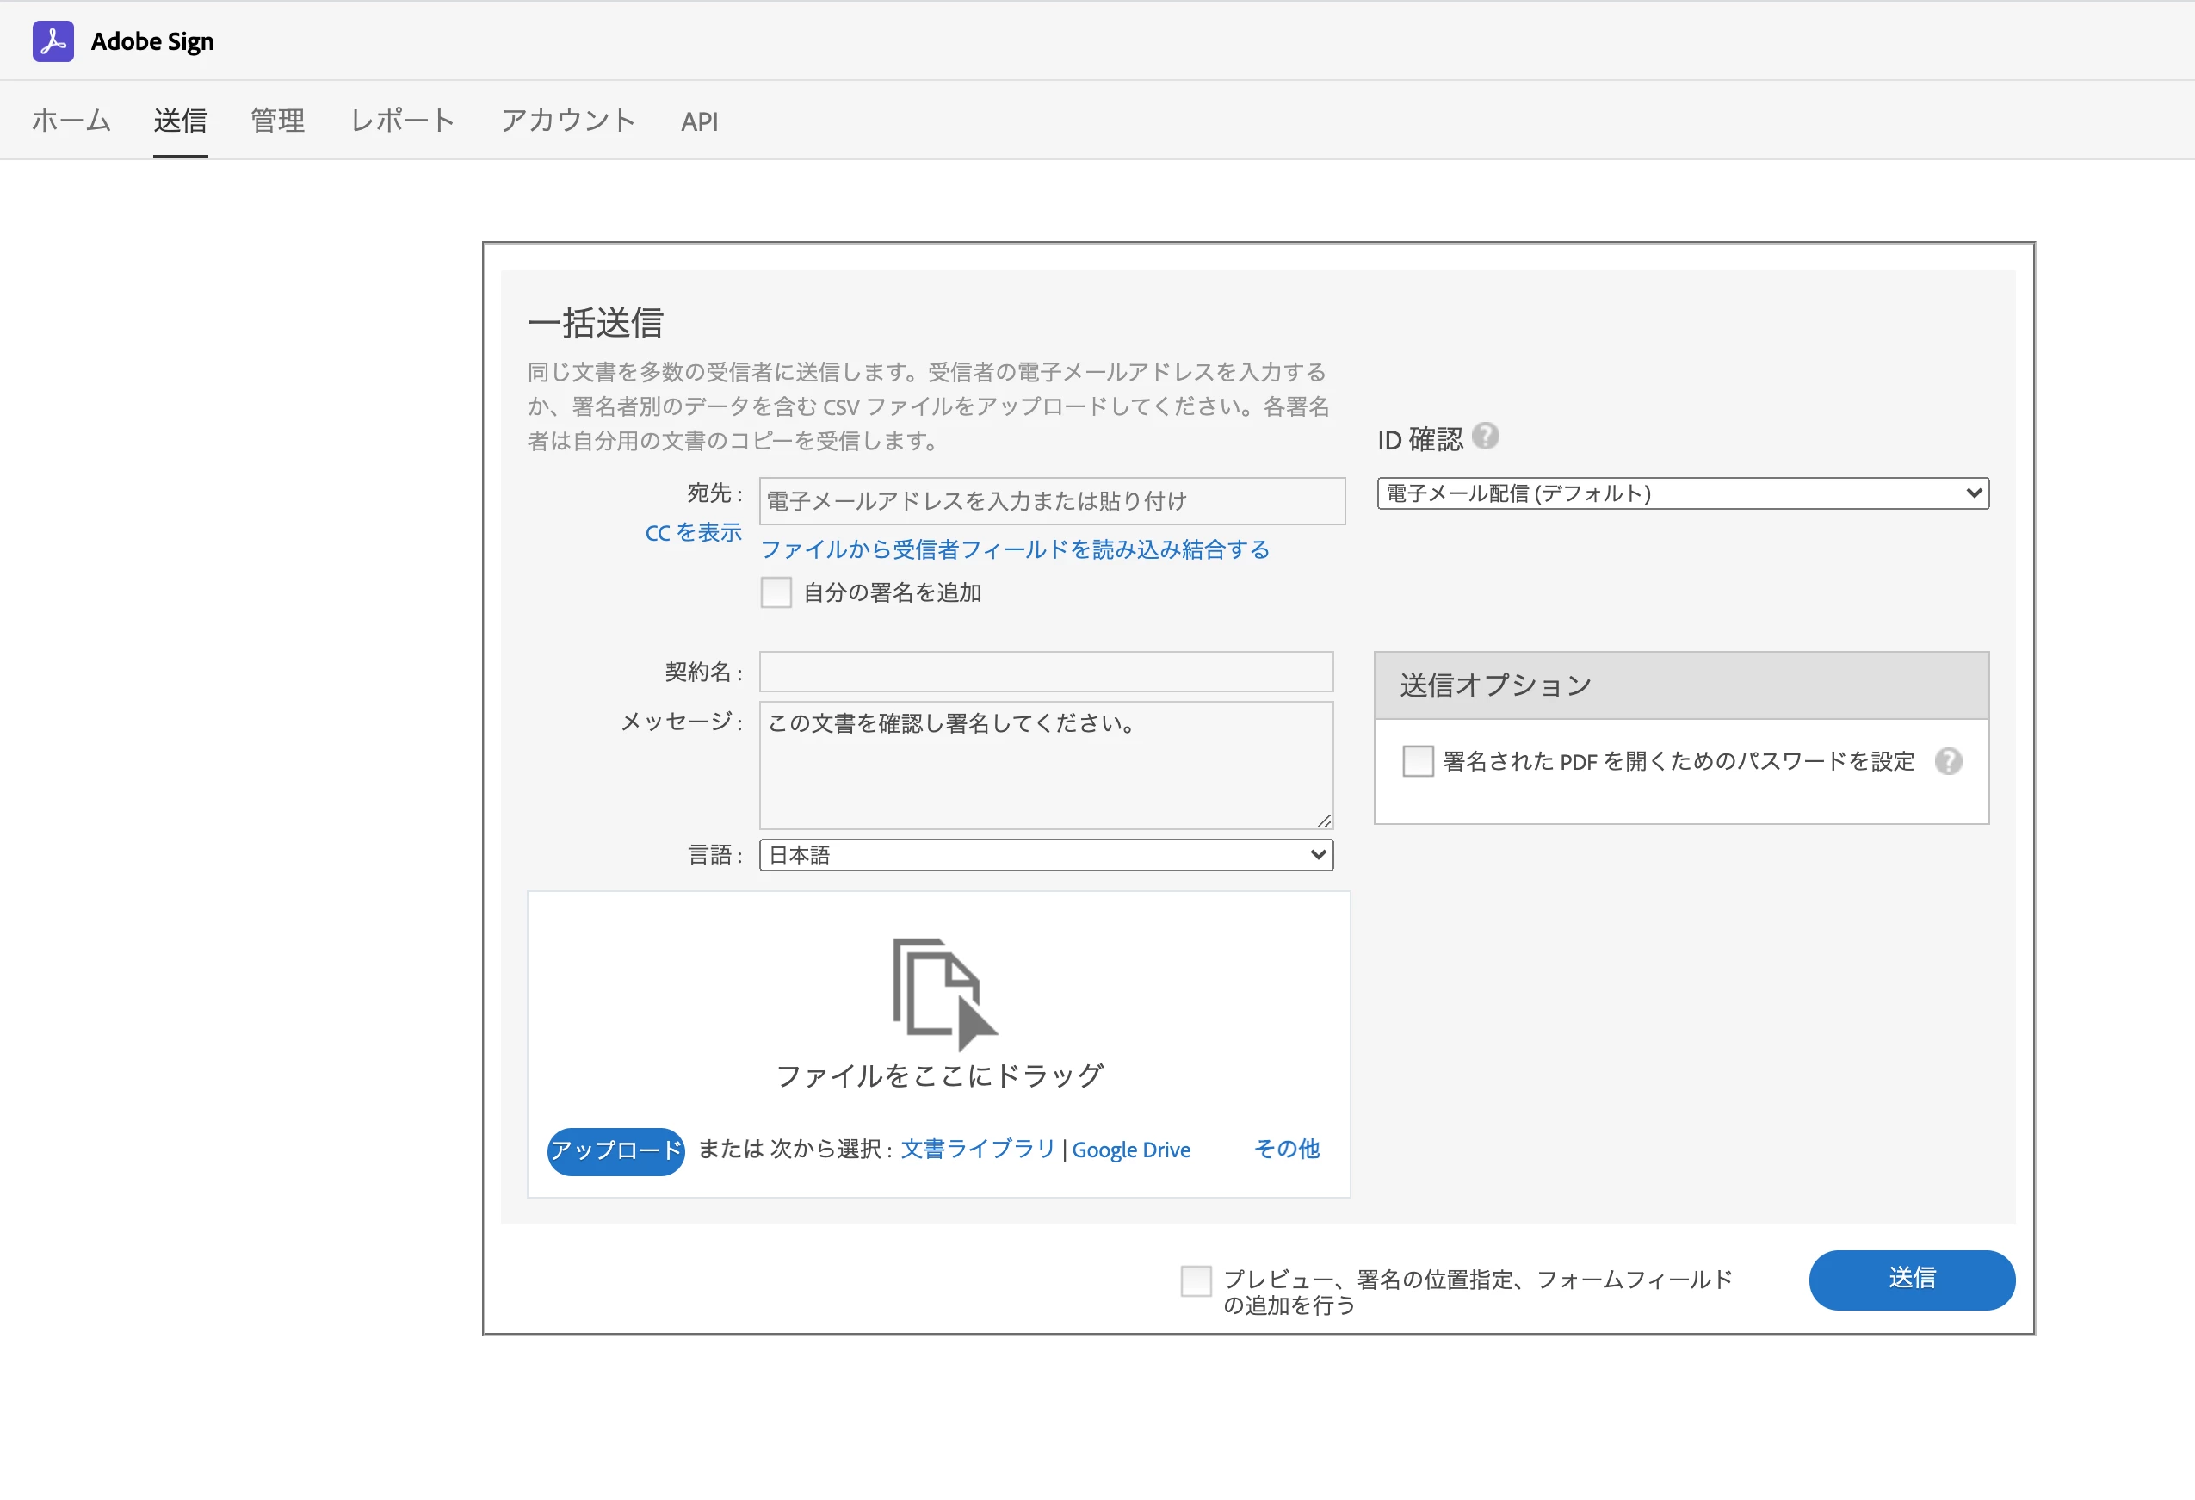The width and height of the screenshot is (2195, 1500).
Task: Enable 自分の署名を追加 checkbox
Action: tap(776, 593)
